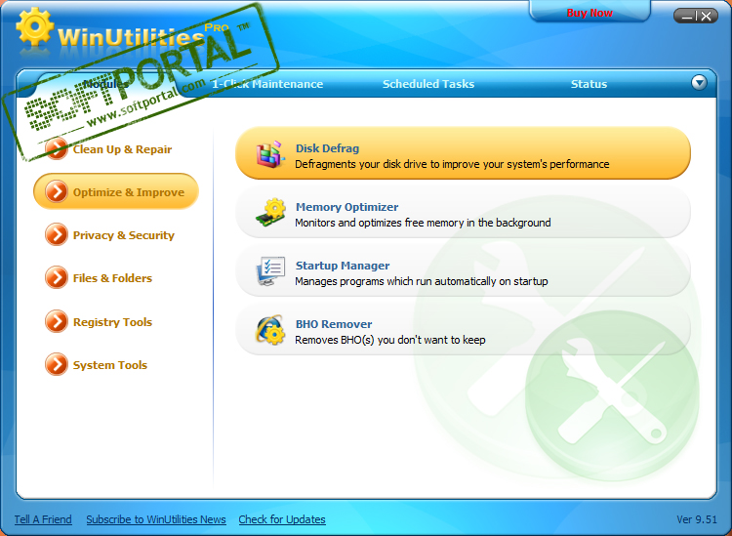Click the 'Ver 9.51' version text

tap(697, 519)
